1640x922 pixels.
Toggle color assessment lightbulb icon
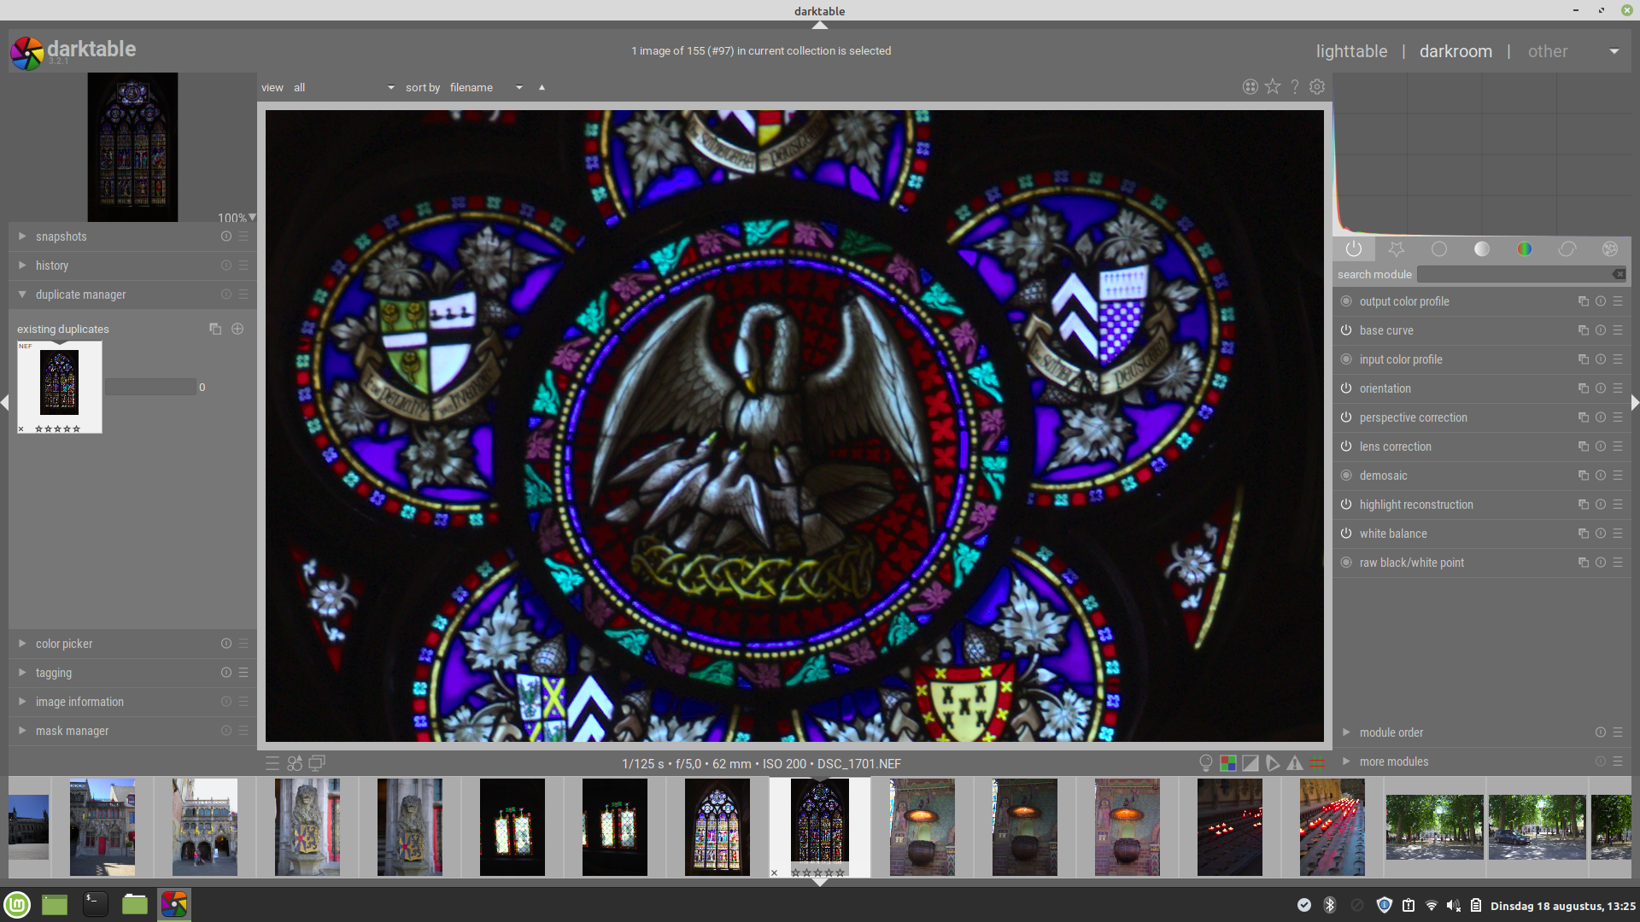[1206, 763]
